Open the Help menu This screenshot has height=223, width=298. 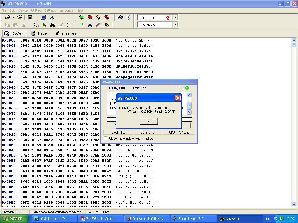(80, 10)
